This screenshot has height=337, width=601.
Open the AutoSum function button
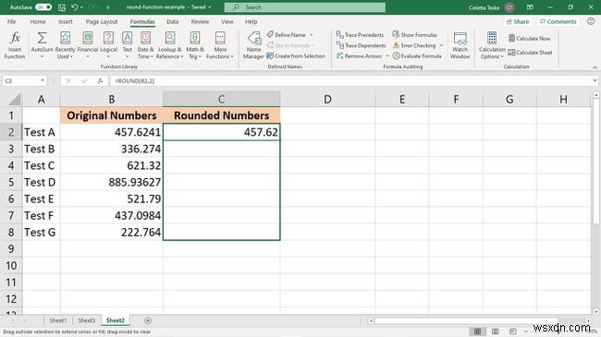pos(42,45)
